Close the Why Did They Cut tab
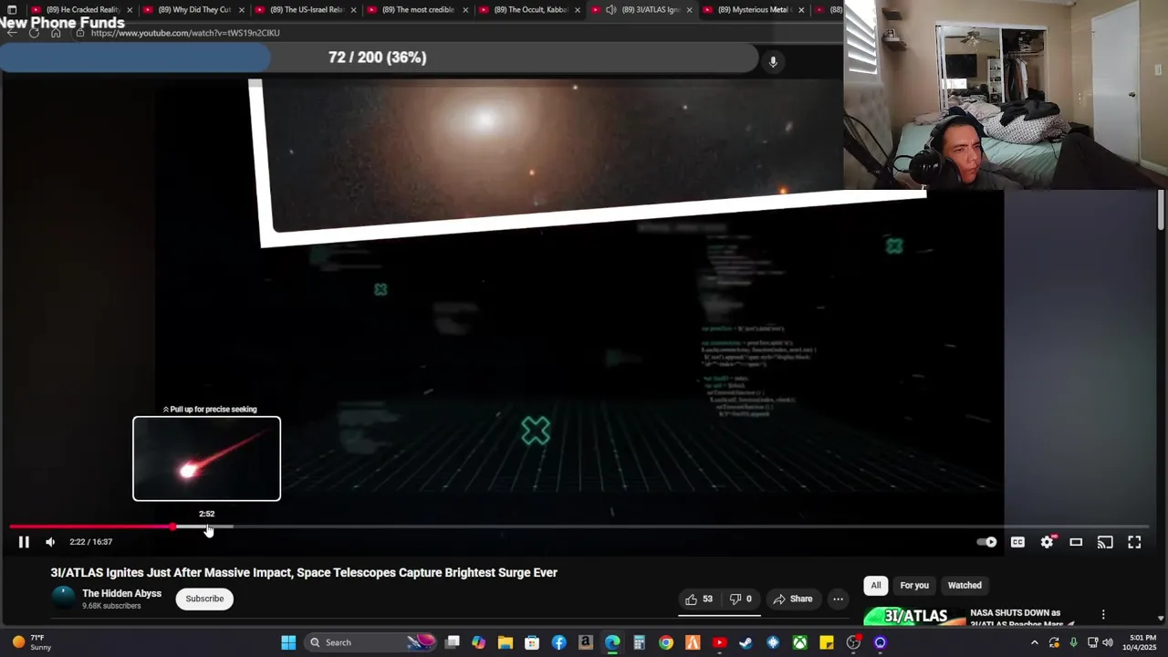 click(241, 10)
